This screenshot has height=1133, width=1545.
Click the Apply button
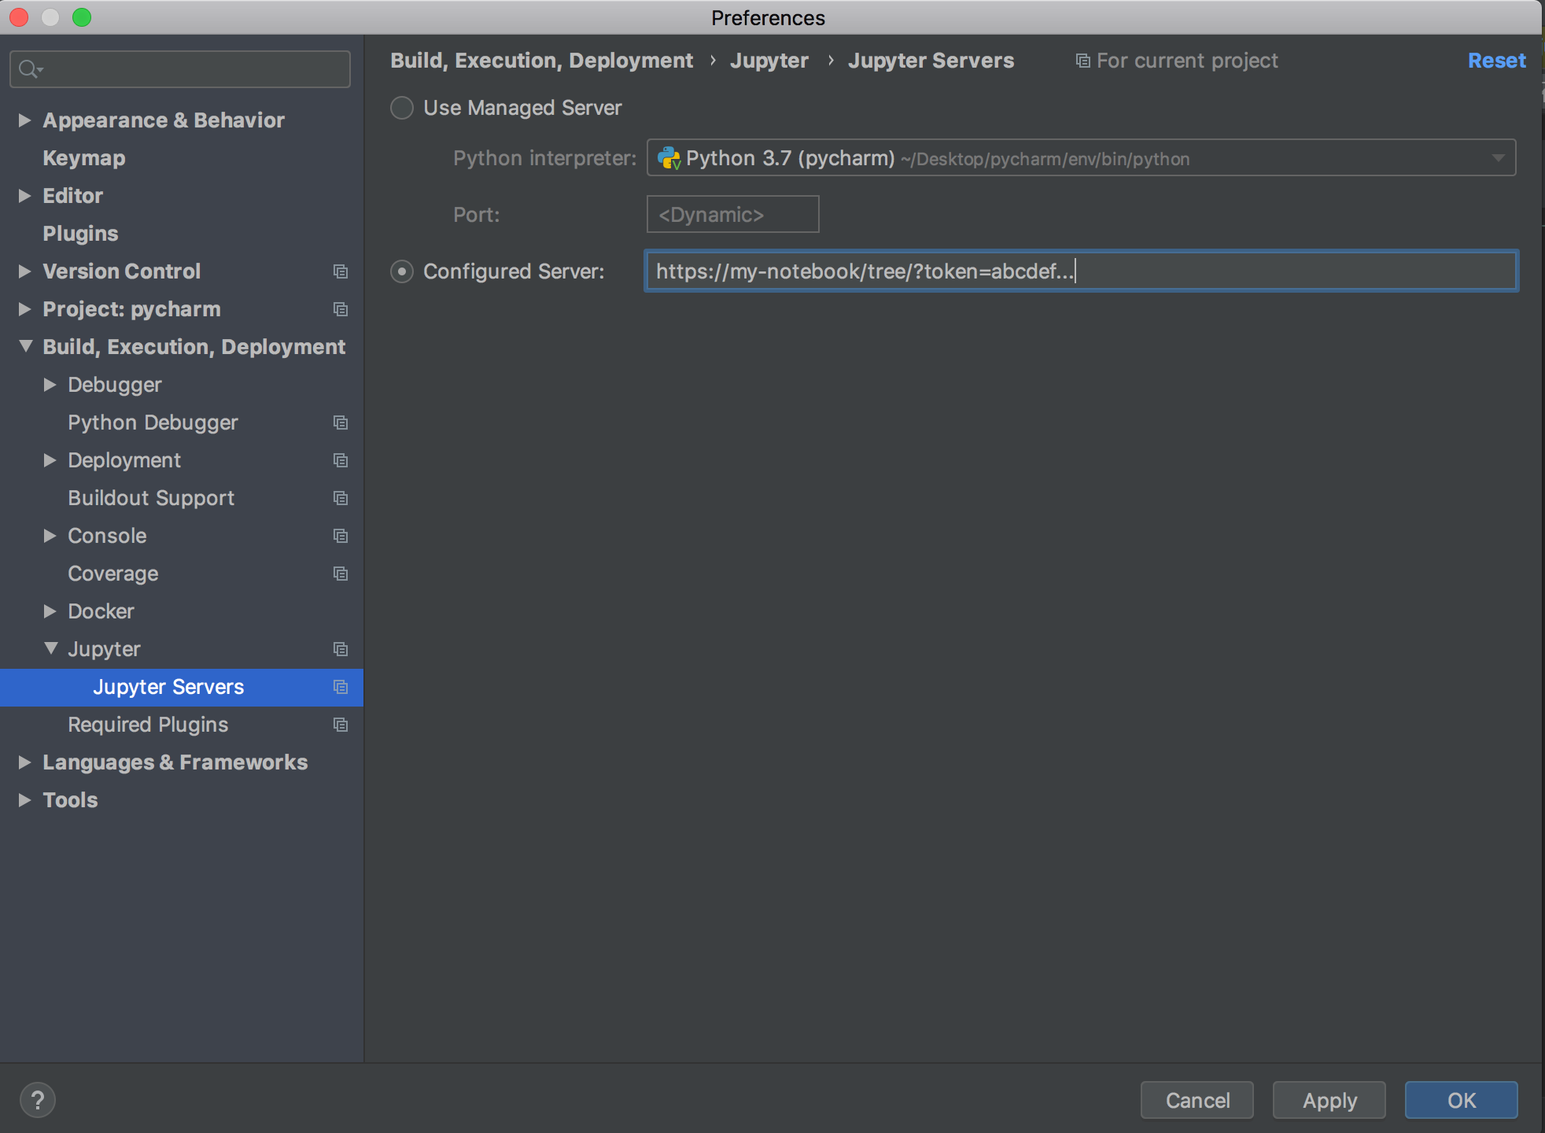1329,1100
